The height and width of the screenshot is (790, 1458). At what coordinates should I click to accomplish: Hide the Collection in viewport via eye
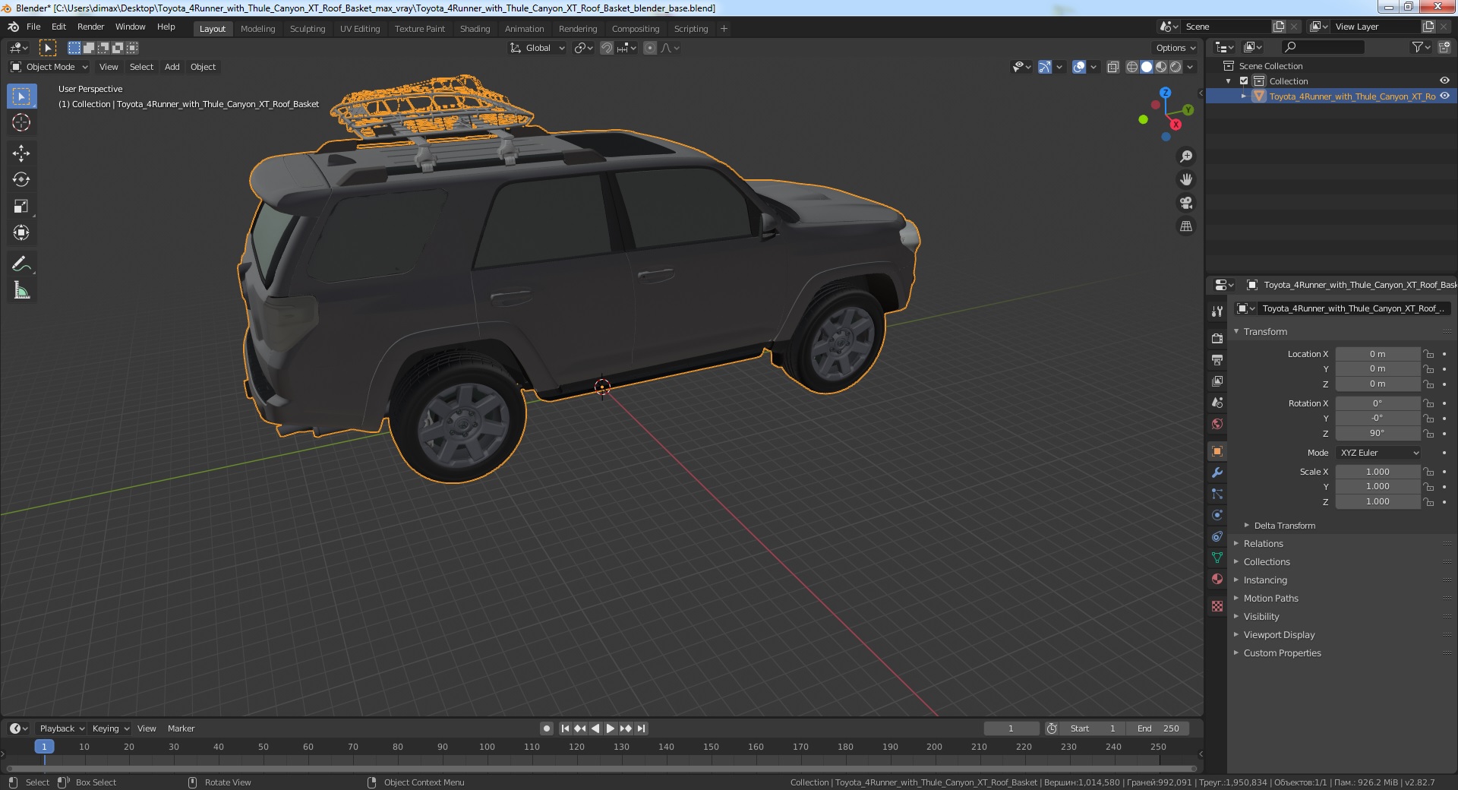pos(1444,81)
